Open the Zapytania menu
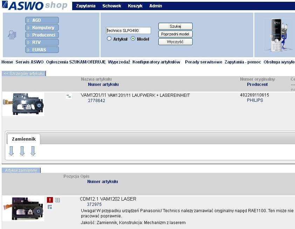The width and height of the screenshot is (295, 229). (85, 6)
